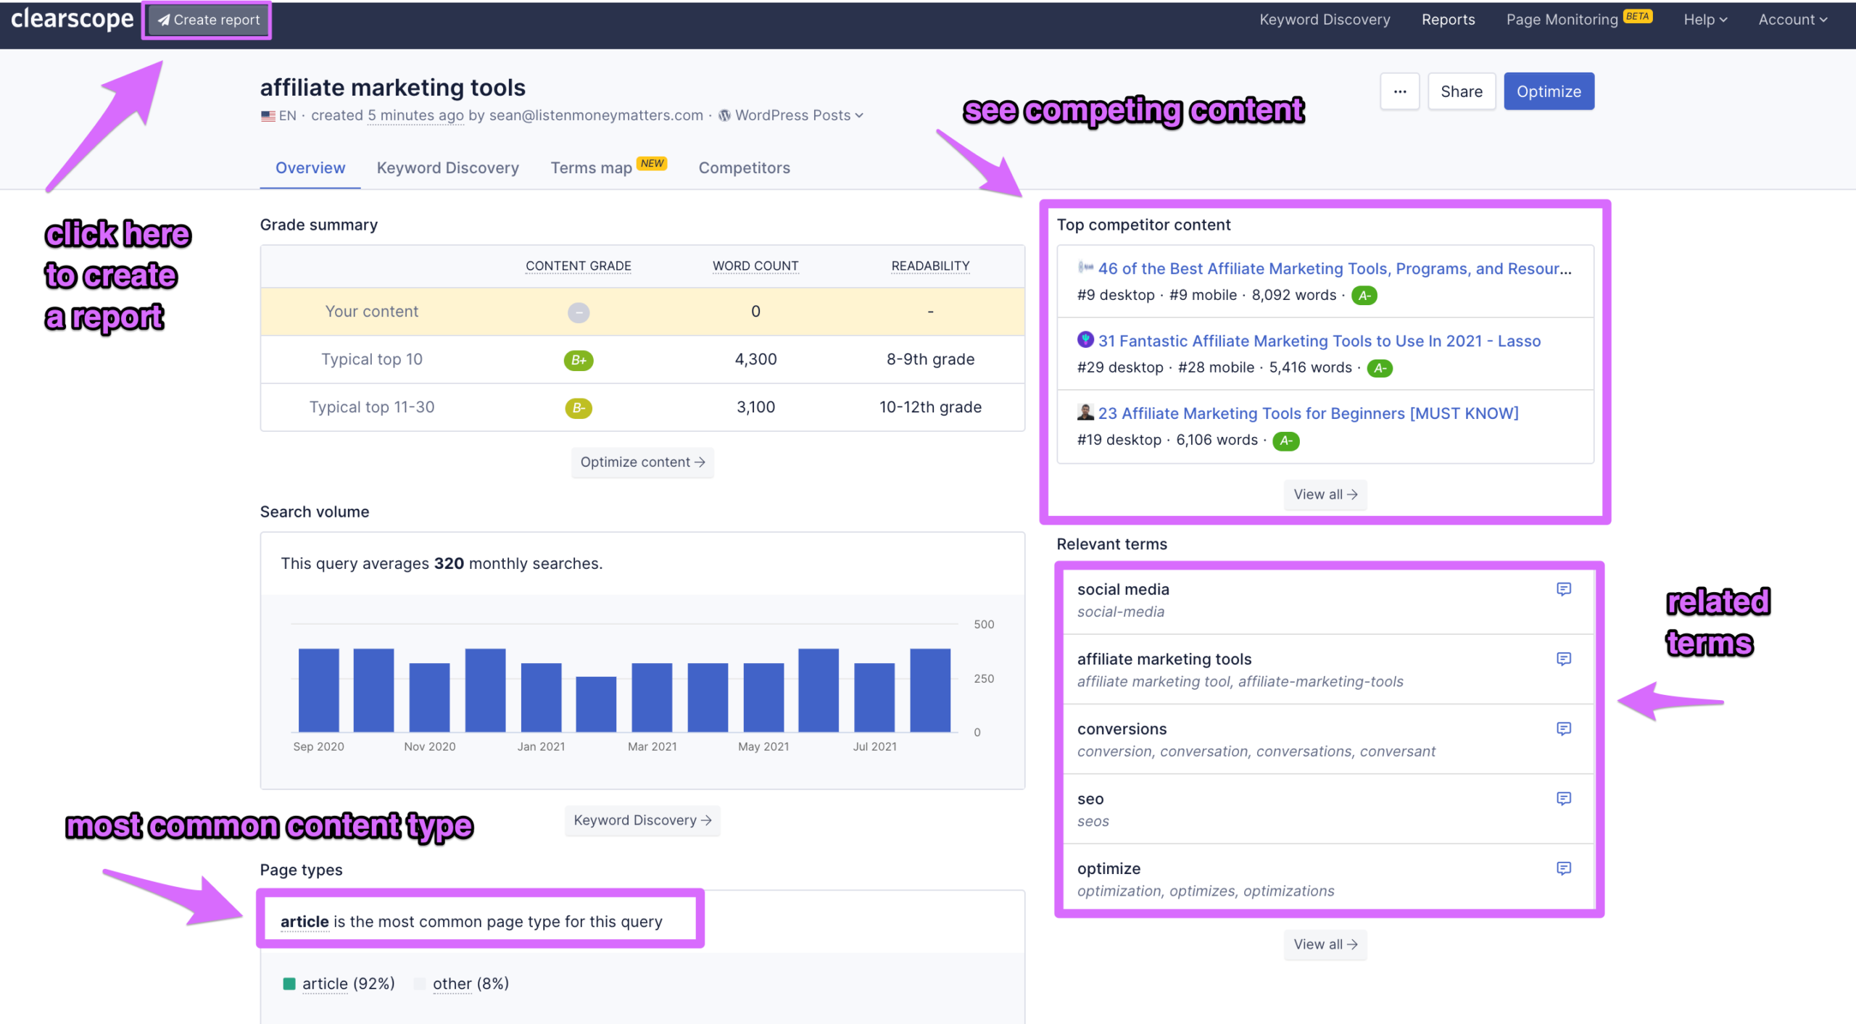Open the 31 Fantastic Affiliate Marketing Tools link
Screen dimensions: 1856x1024
(x=1319, y=341)
